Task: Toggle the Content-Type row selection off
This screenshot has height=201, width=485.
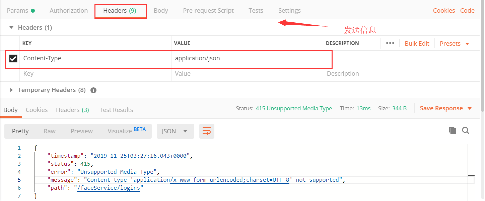Action: [x=13, y=58]
